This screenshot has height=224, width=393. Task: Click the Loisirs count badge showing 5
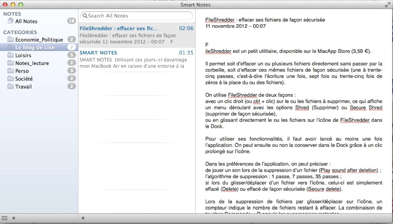(x=71, y=55)
